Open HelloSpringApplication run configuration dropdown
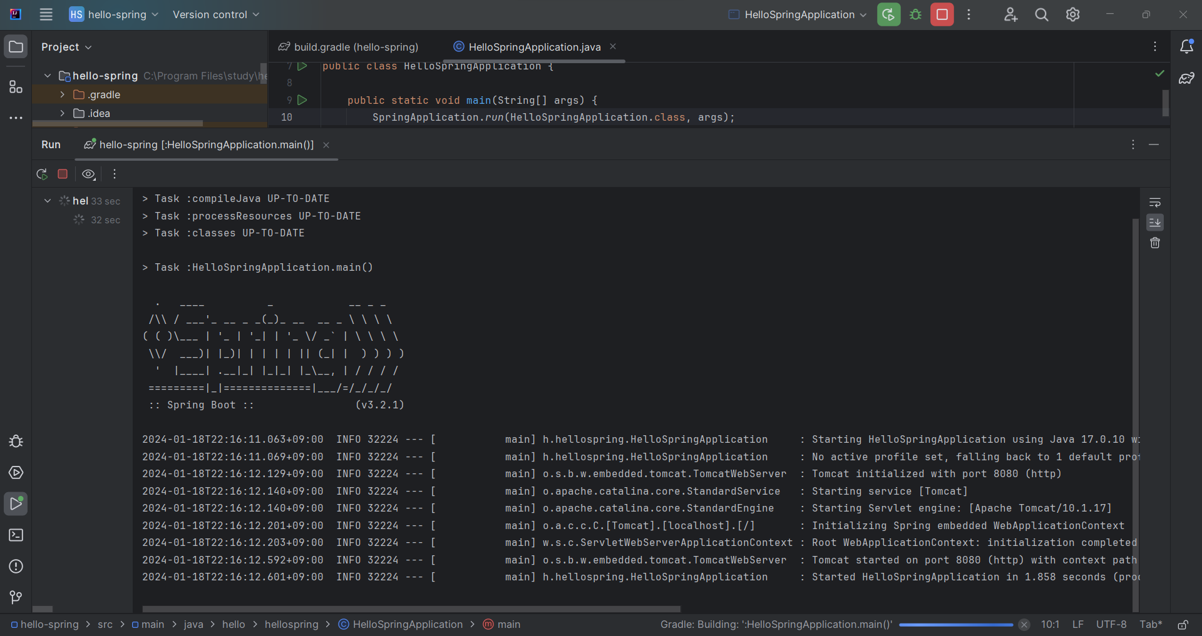 tap(798, 14)
